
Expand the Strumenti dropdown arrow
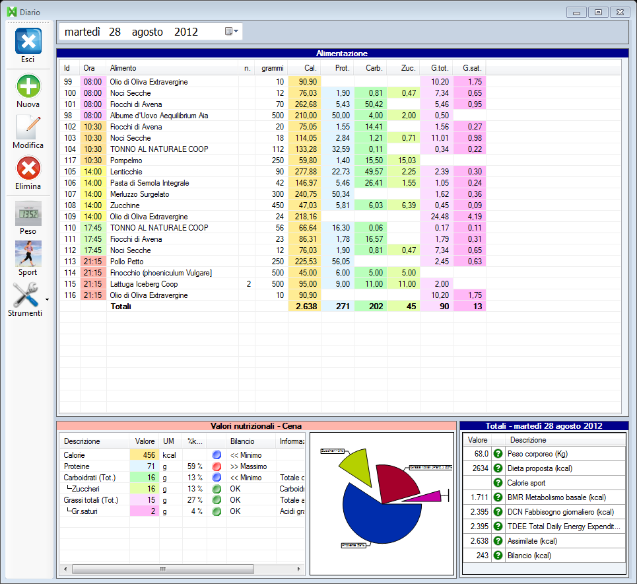(x=46, y=300)
